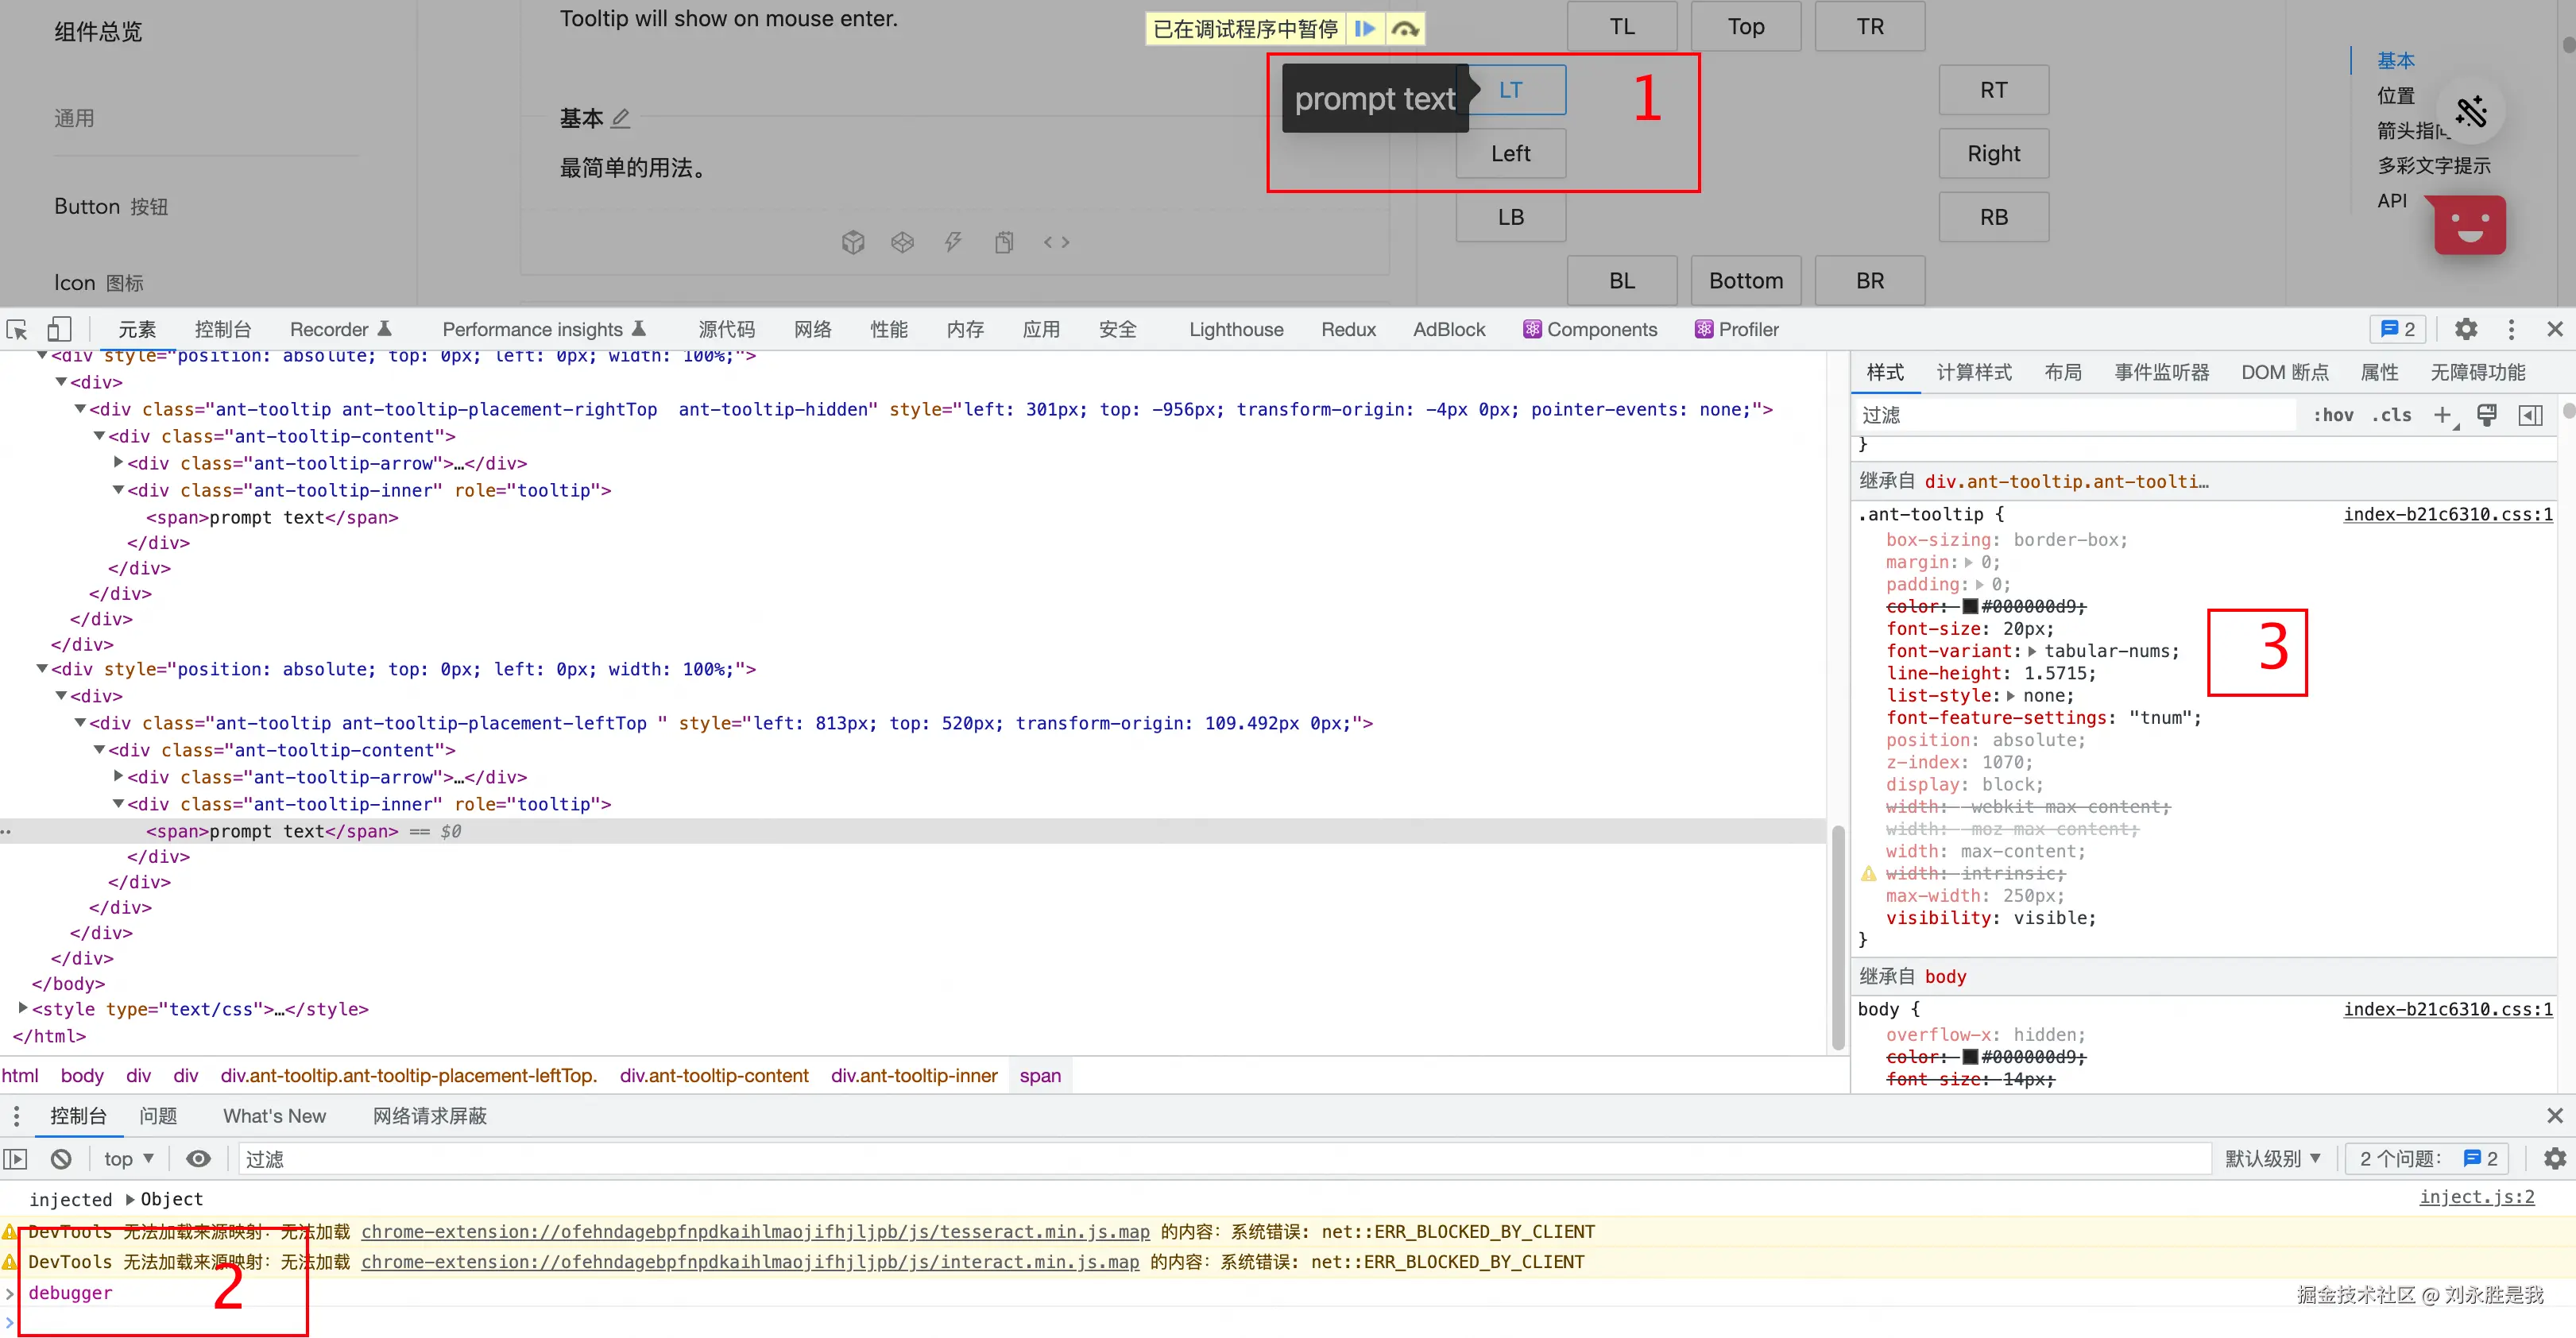Expand the margin shorthand property
2576x1338 pixels.
point(1968,562)
